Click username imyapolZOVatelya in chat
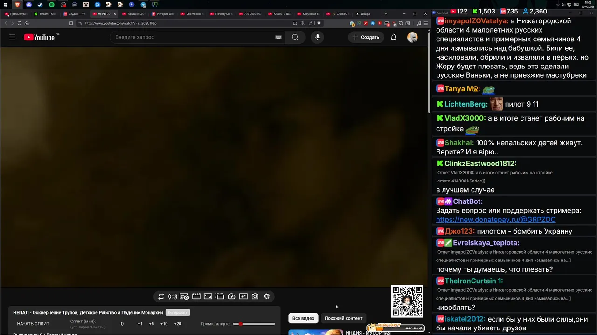Image resolution: width=597 pixels, height=335 pixels. coord(475,21)
